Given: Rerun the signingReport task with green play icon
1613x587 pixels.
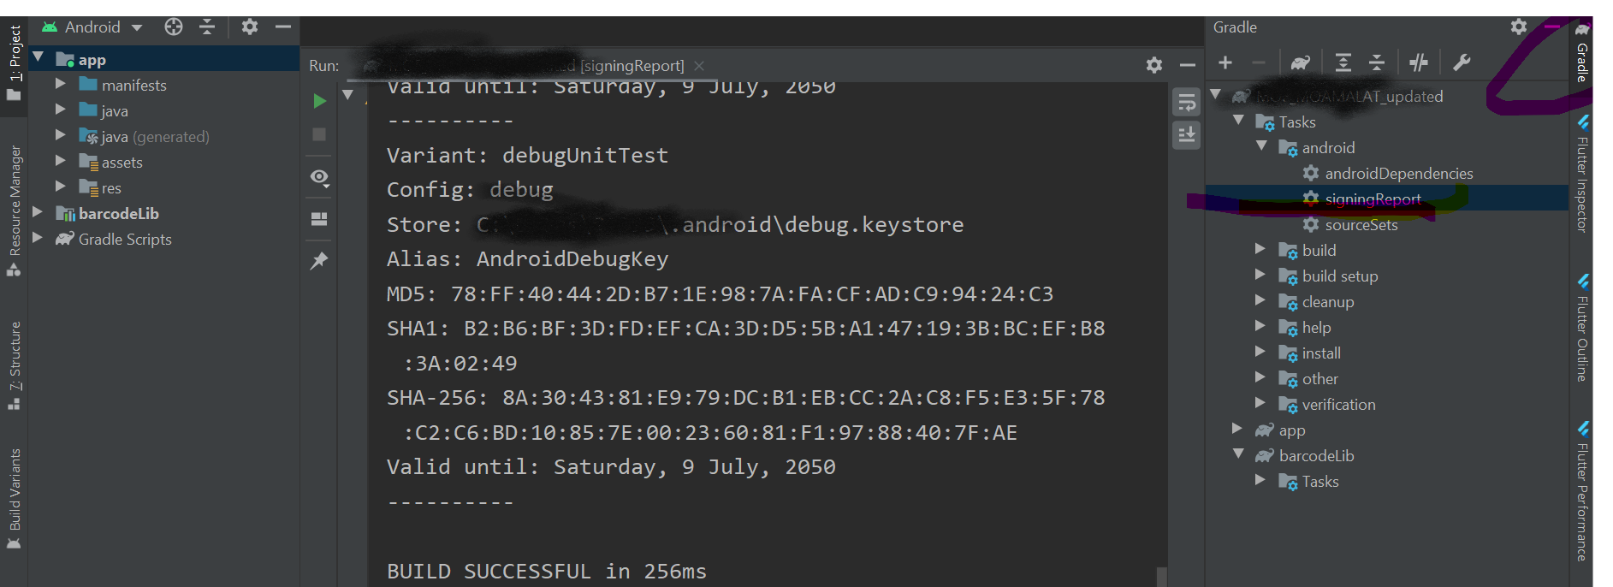Looking at the screenshot, I should [x=319, y=101].
